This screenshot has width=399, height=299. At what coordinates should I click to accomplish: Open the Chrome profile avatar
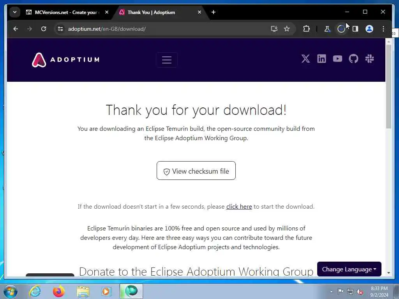[369, 29]
